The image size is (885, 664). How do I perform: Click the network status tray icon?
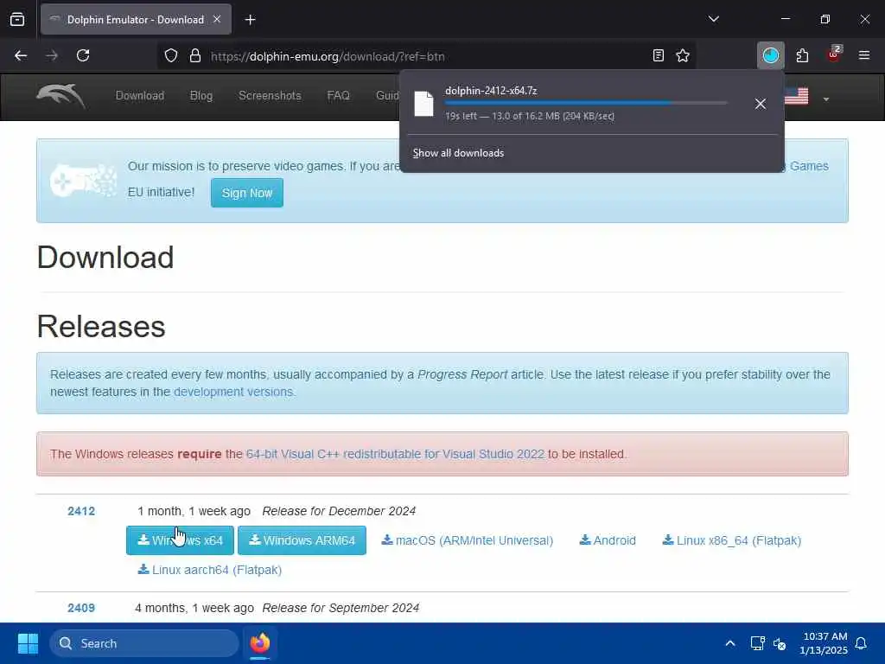click(757, 643)
